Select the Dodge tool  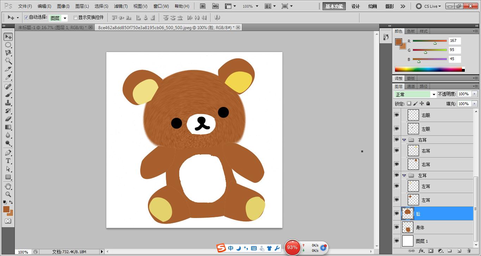(x=8, y=143)
